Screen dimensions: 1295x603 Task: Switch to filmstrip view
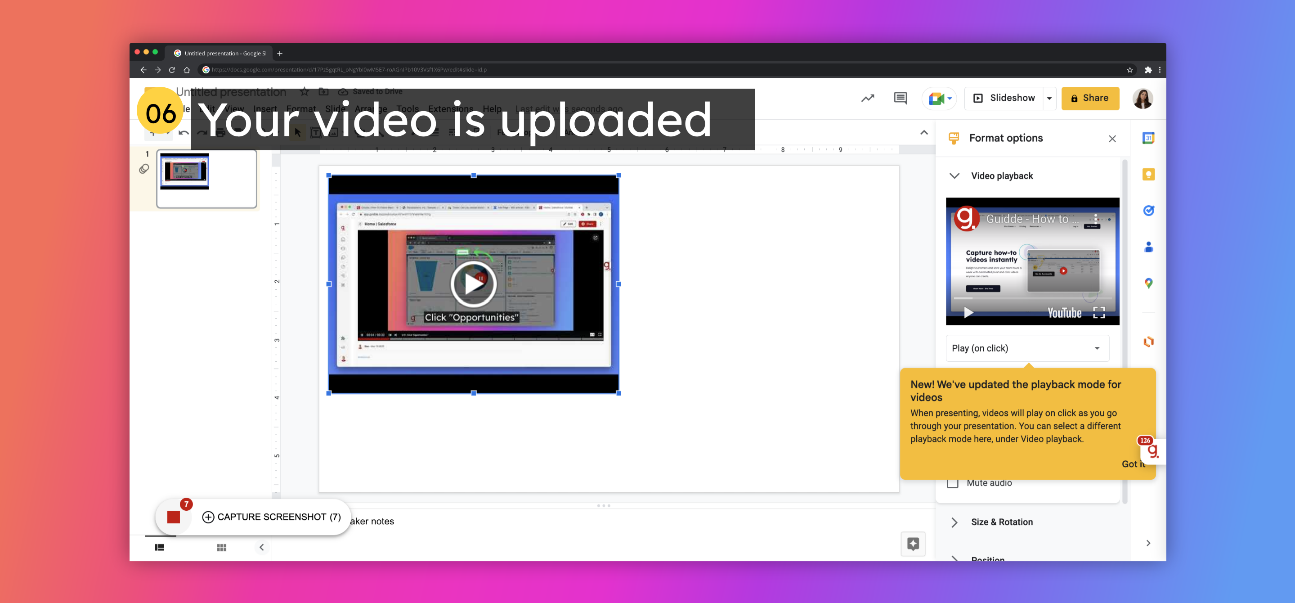159,548
